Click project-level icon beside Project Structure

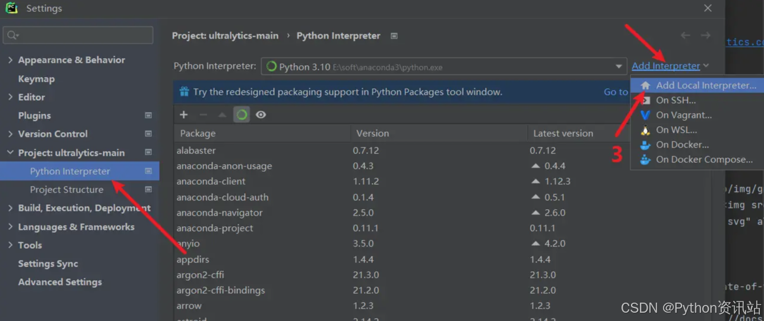[148, 190]
